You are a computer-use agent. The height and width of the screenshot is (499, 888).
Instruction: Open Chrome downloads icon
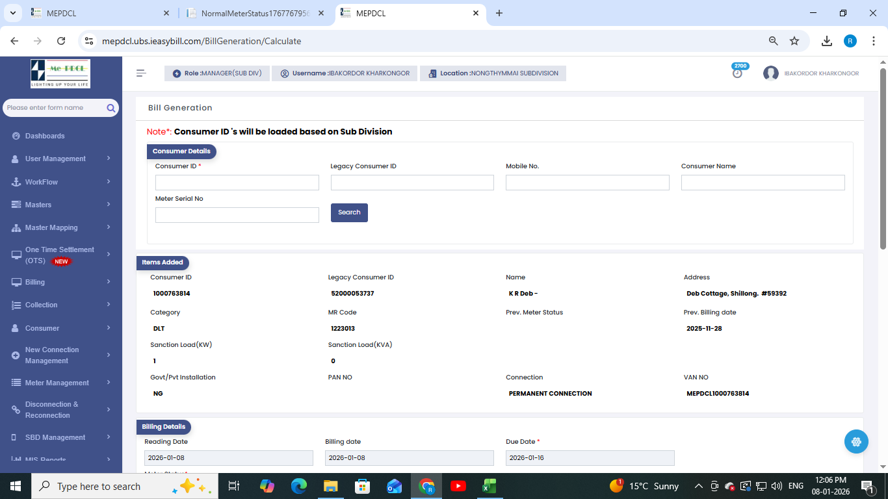[x=827, y=41]
